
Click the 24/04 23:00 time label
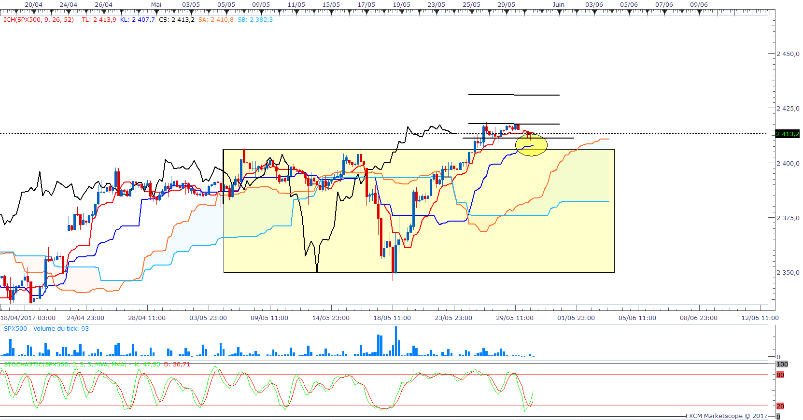coord(85,318)
